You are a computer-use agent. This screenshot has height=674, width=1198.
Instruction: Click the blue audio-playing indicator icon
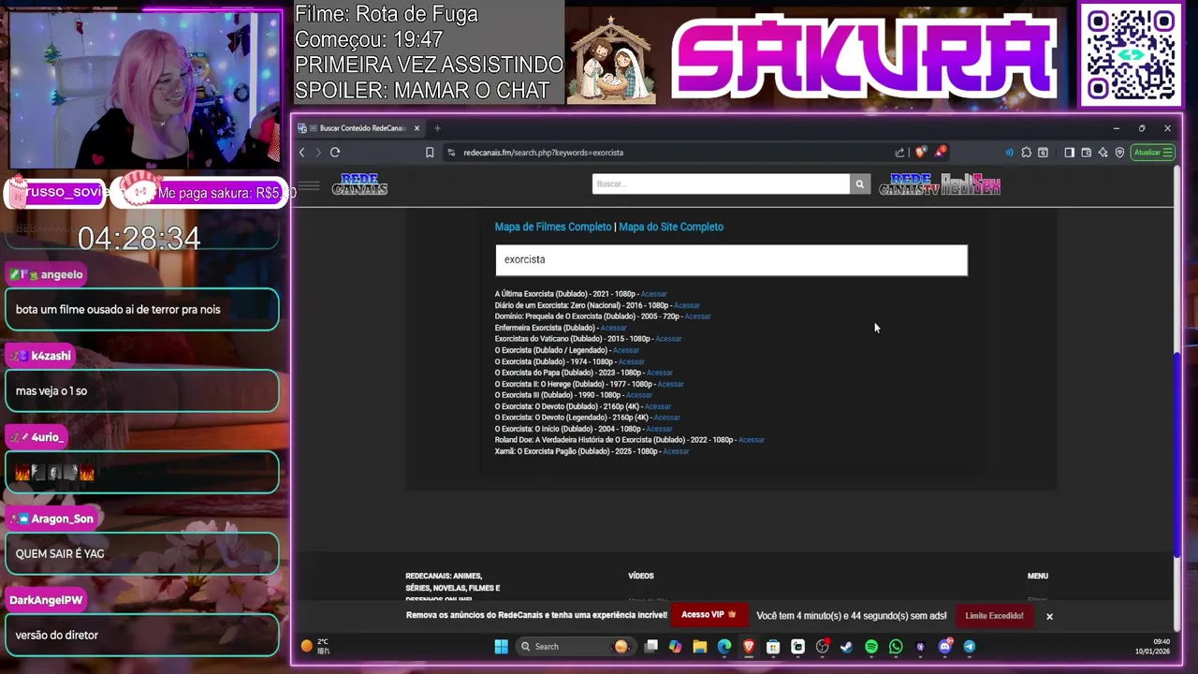tap(1009, 153)
